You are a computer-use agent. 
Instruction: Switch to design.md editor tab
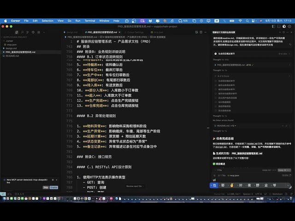pyautogui.click(x=71, y=32)
